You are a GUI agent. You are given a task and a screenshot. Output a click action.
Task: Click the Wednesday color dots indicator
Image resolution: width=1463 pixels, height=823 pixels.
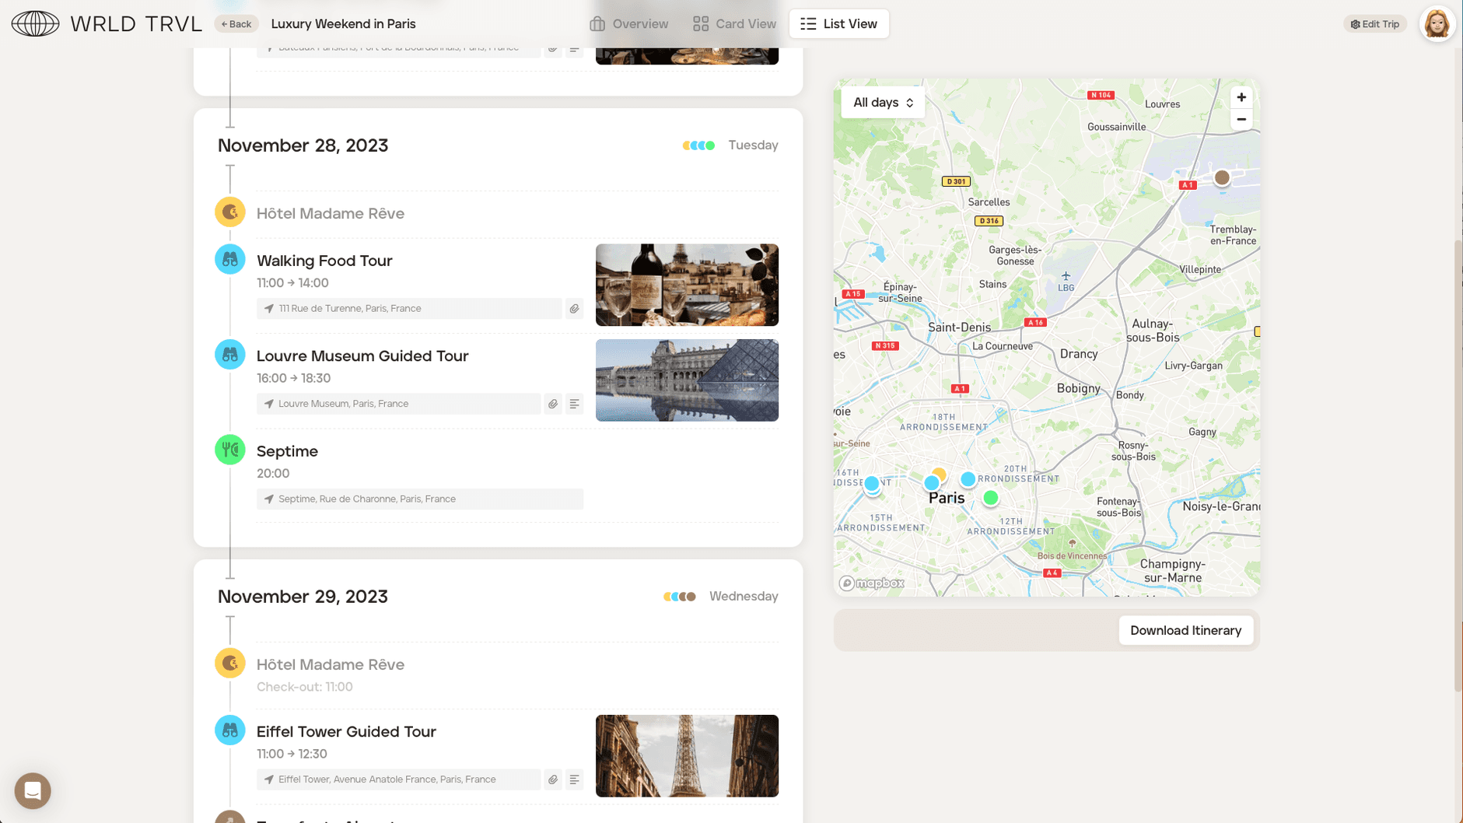click(680, 597)
